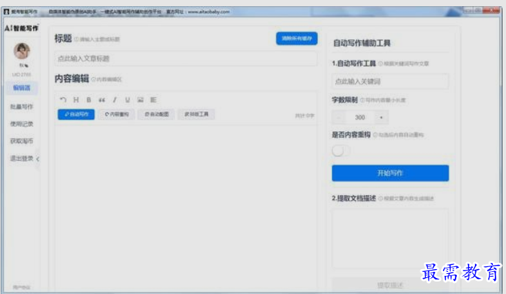Click the info icon beside 是否内容重构
Screen dimensions: 506x294
click(375, 135)
